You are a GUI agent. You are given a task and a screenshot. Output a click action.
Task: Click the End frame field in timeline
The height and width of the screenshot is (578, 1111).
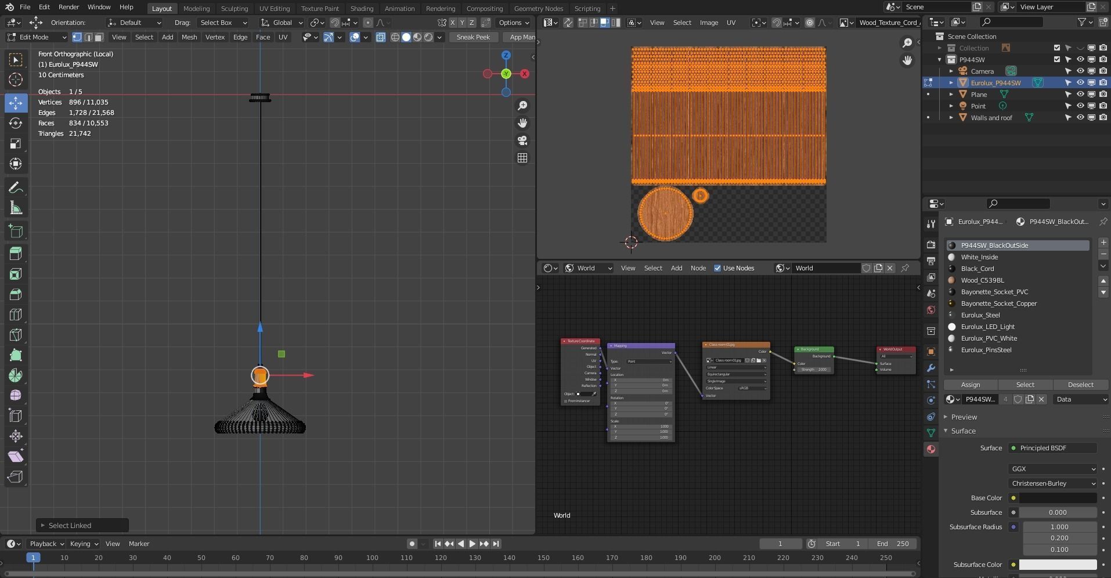click(x=893, y=544)
